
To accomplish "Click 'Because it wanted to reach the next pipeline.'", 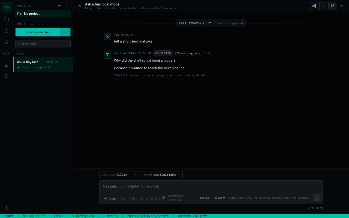I will (x=150, y=68).
